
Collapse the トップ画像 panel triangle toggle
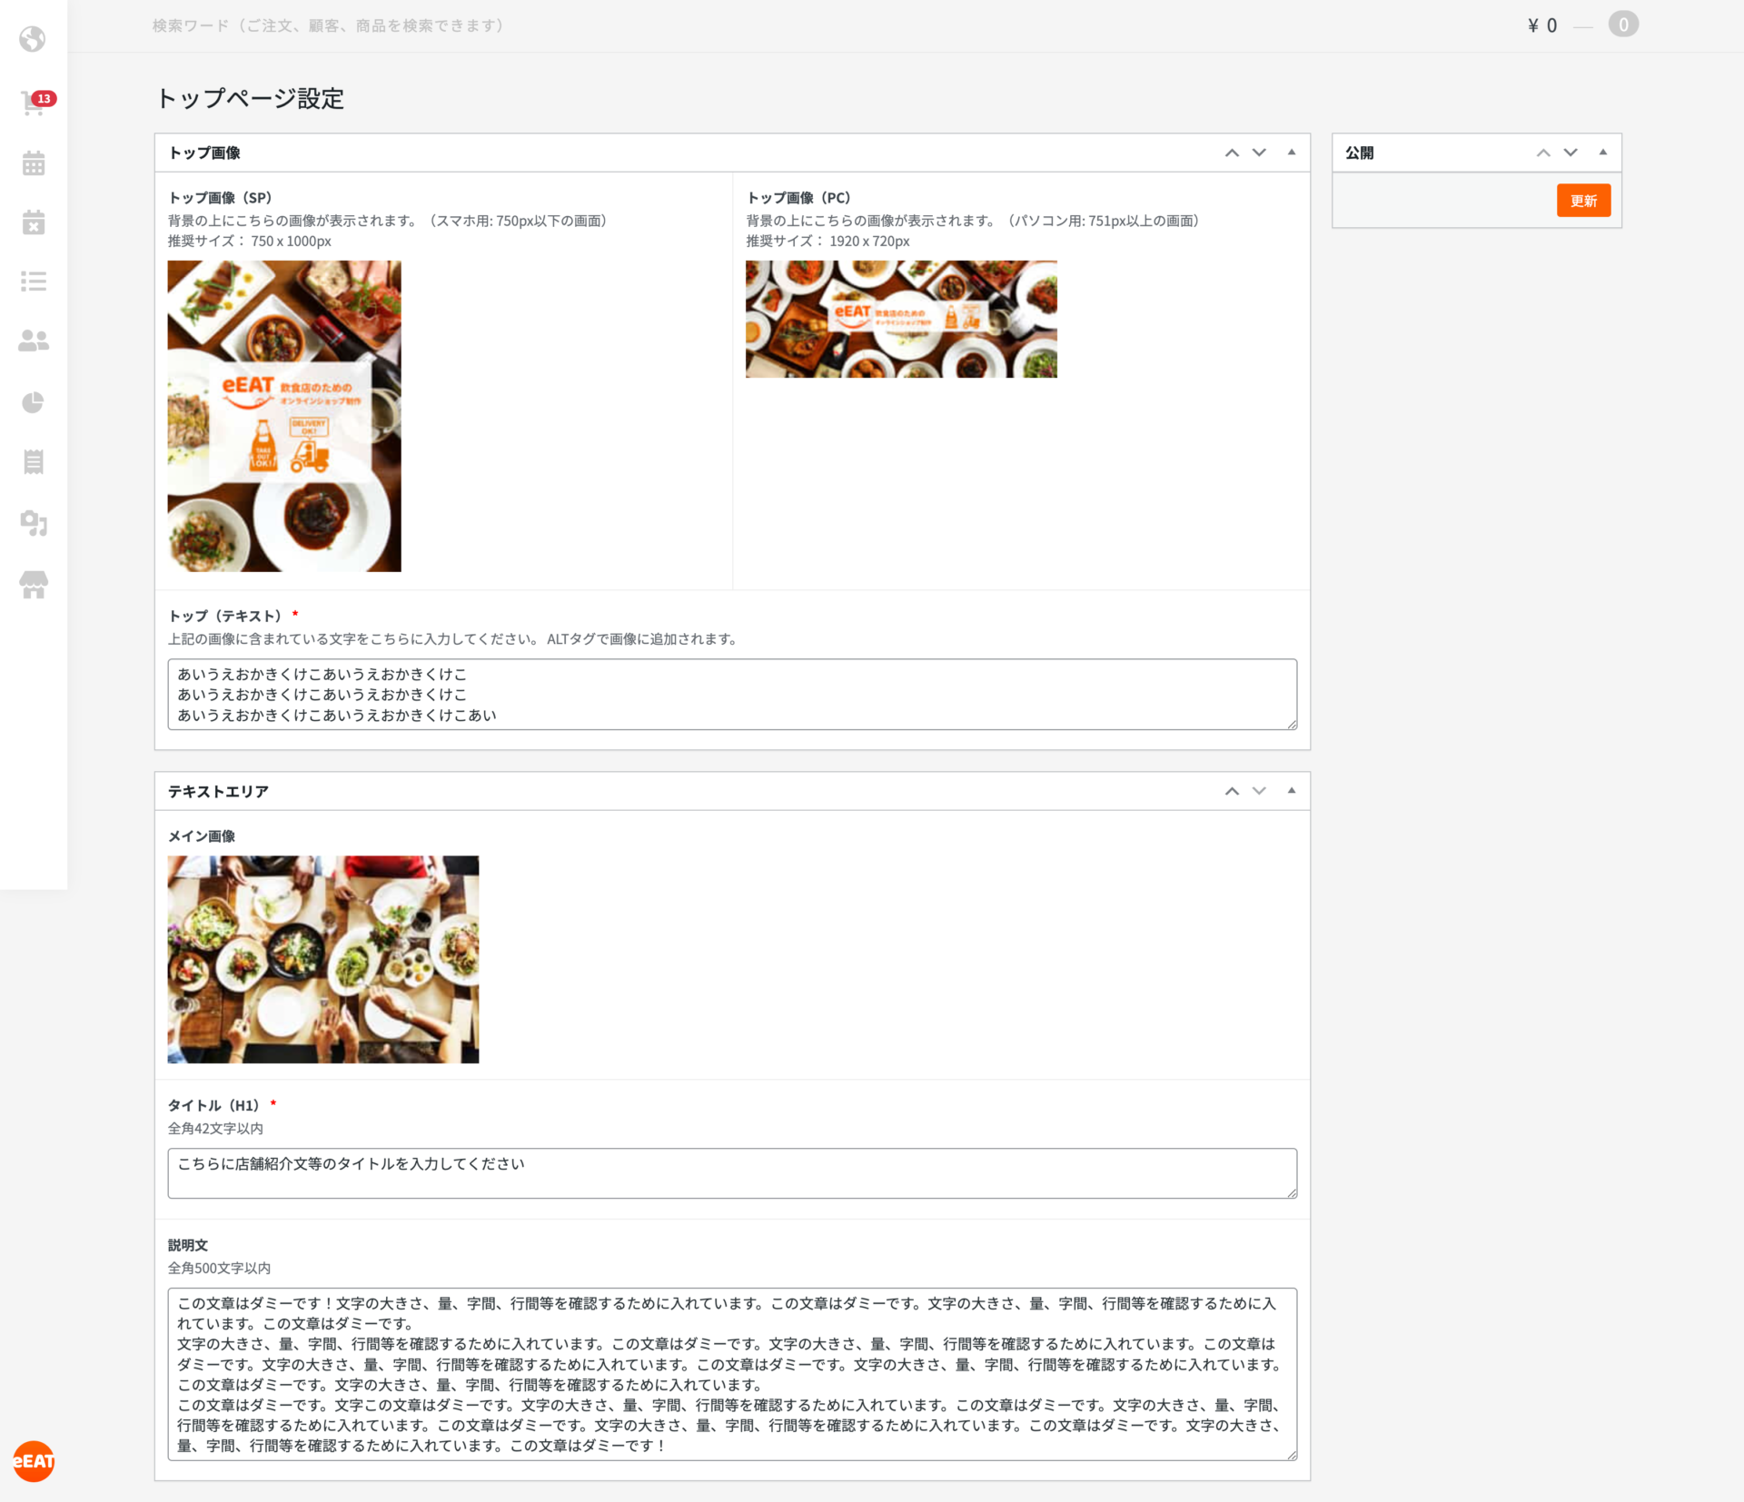tap(1291, 153)
